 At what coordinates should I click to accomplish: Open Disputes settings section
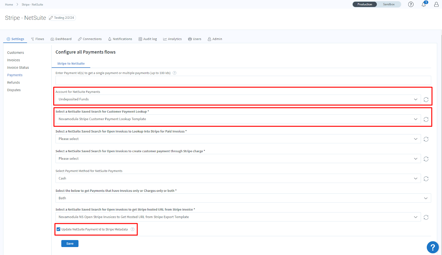[x=14, y=90]
